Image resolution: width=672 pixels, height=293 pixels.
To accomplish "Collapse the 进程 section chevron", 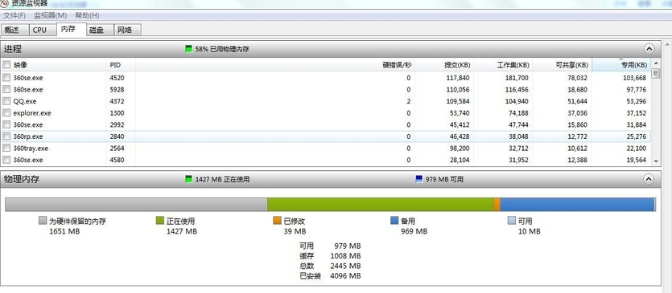I will (x=649, y=49).
